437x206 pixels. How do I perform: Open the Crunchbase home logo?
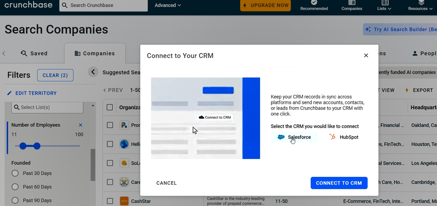pyautogui.click(x=28, y=5)
